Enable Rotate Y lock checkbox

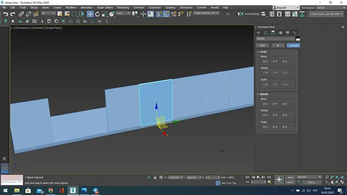tap(274, 73)
